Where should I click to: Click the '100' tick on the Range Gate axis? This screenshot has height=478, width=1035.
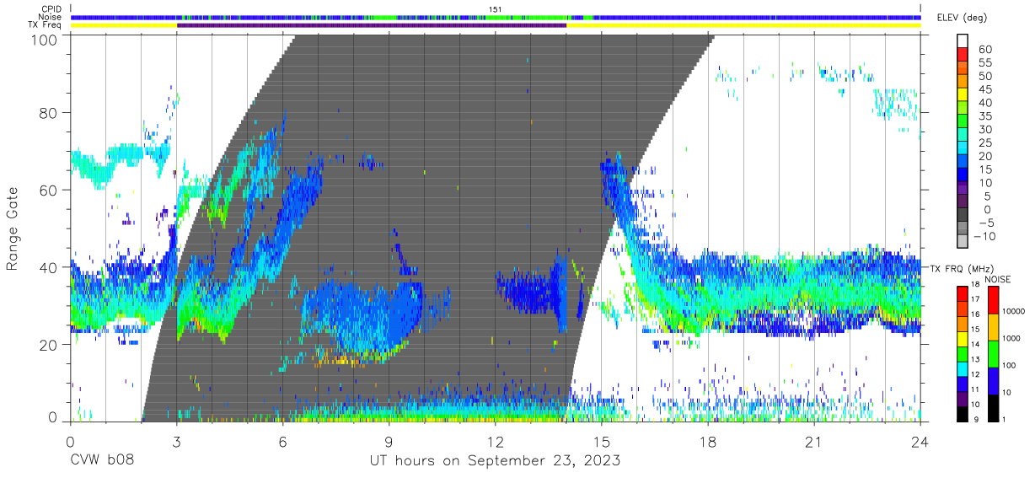pos(46,40)
